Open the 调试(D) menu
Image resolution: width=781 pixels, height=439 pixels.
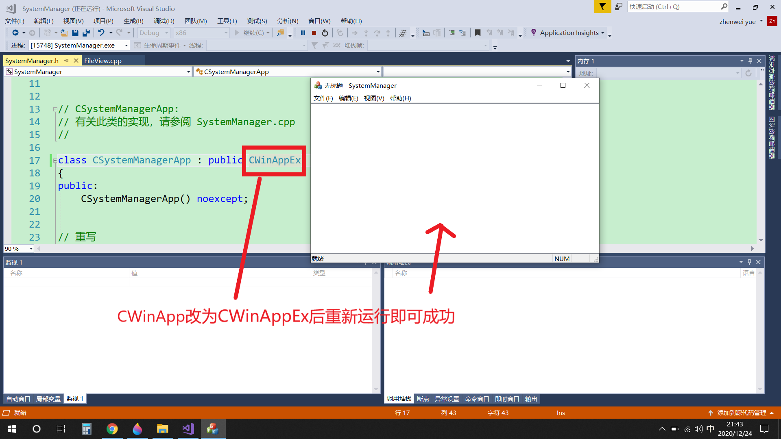164,21
